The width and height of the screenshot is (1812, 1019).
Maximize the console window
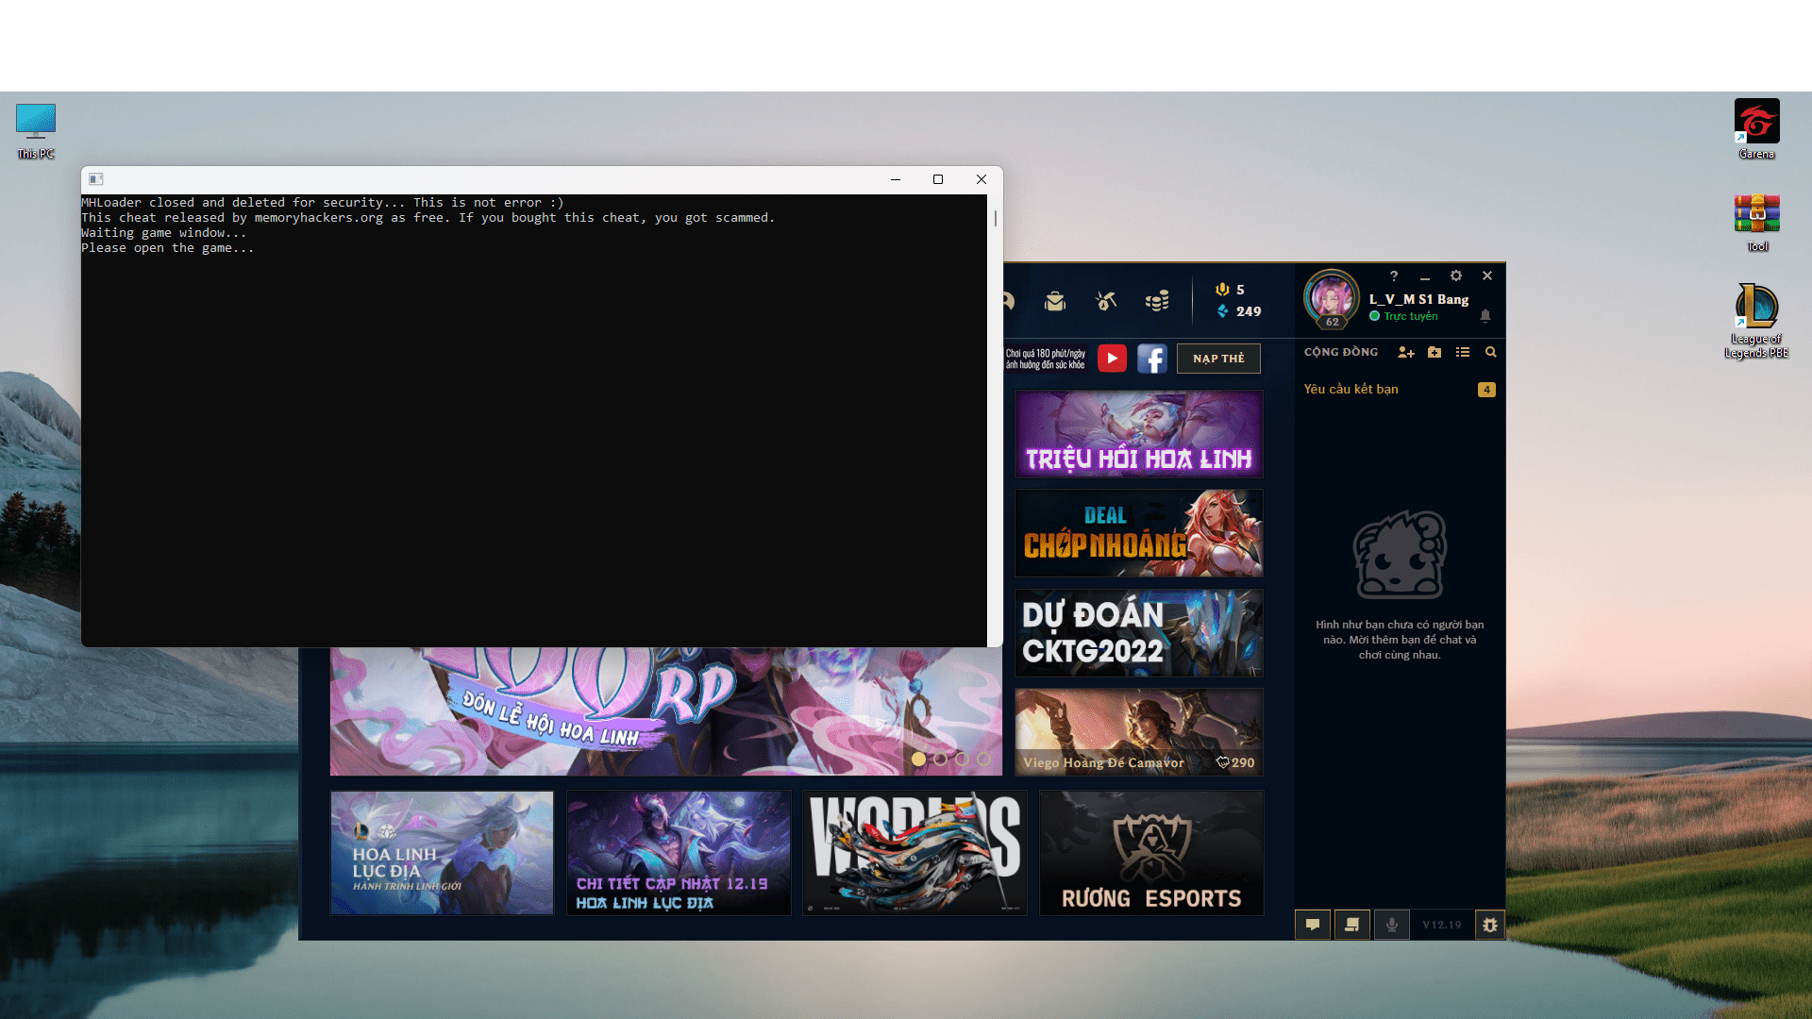point(938,179)
